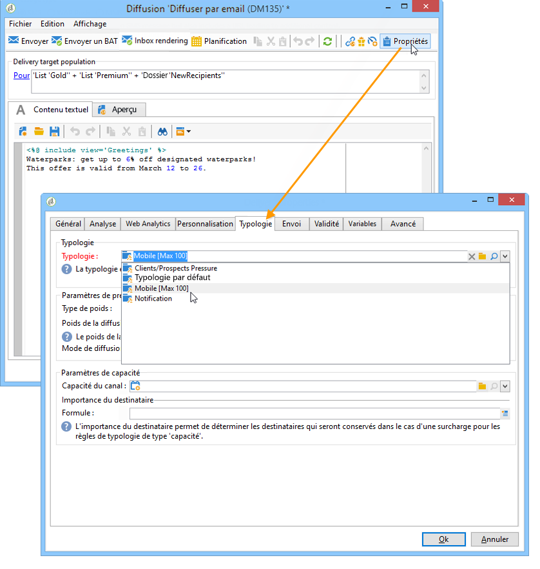Click the target population text field
The image size is (540, 569).
pyautogui.click(x=225, y=82)
